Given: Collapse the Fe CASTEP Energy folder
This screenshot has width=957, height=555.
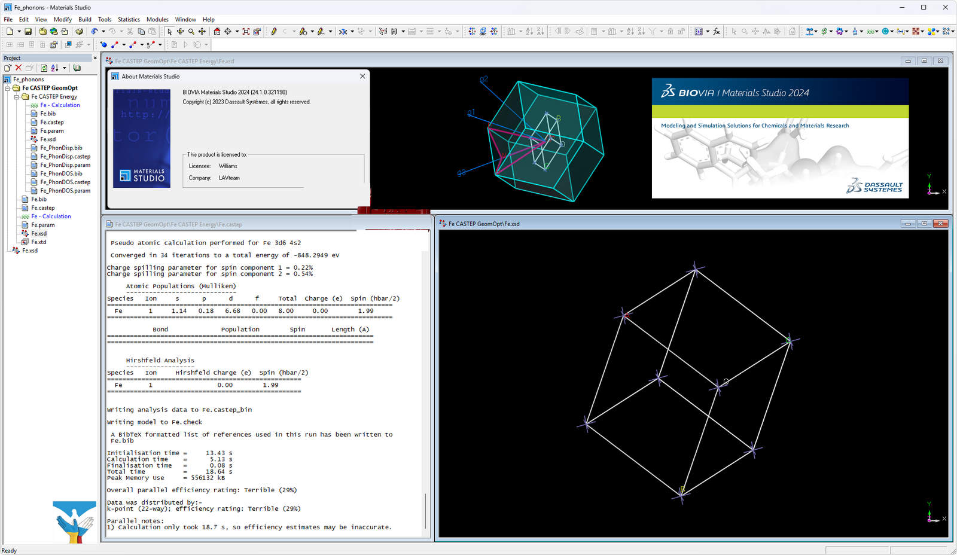Looking at the screenshot, I should (17, 96).
